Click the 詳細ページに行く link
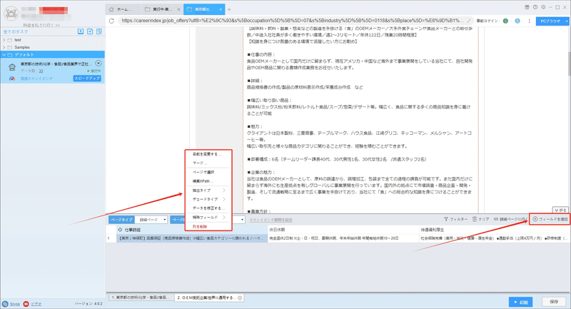Viewport: 571px width, 309px height. (510, 219)
